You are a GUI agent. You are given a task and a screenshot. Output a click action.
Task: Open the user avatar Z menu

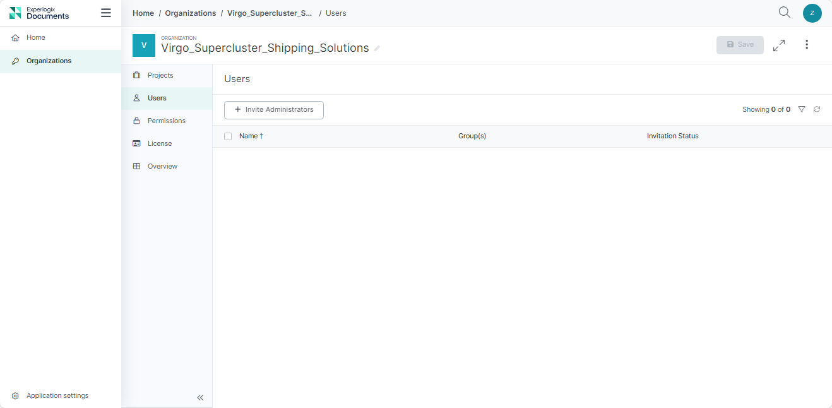pos(812,13)
